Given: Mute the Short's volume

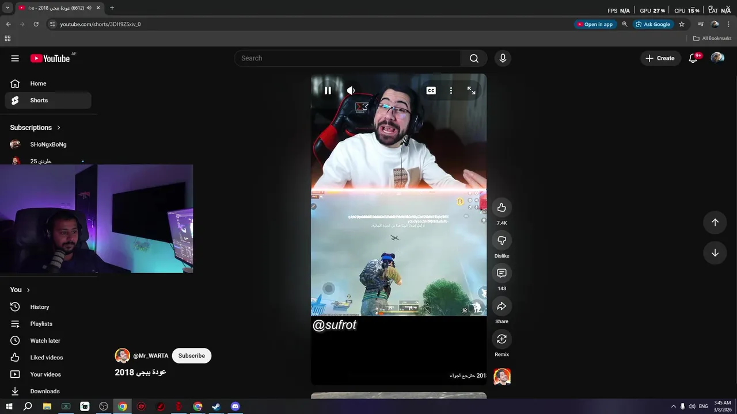Looking at the screenshot, I should pyautogui.click(x=351, y=90).
